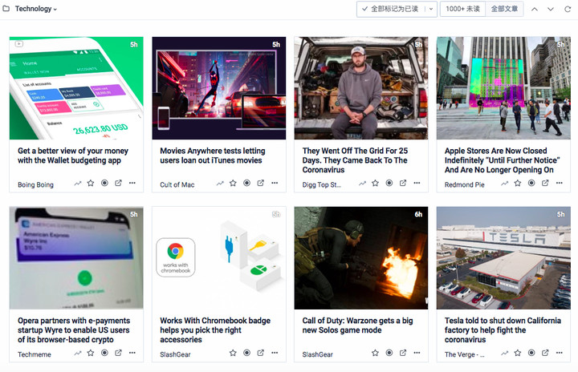The width and height of the screenshot is (578, 372).
Task: Toggle read status on Apple Stores article
Action: (x=531, y=183)
